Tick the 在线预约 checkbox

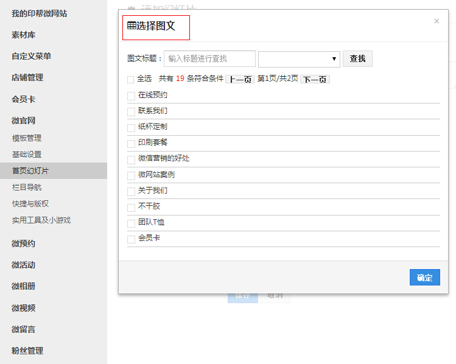pos(131,96)
